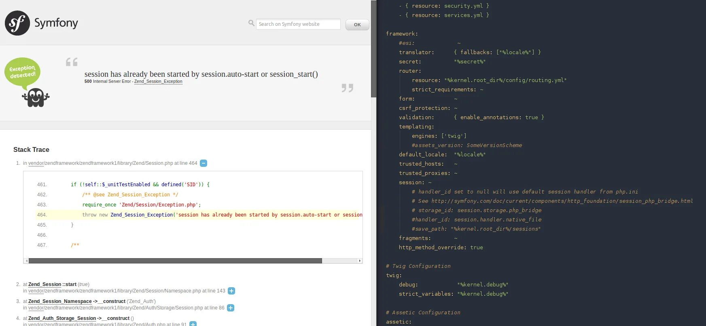Collapse trace 1 with minus icon
706x326 pixels.
coord(204,163)
